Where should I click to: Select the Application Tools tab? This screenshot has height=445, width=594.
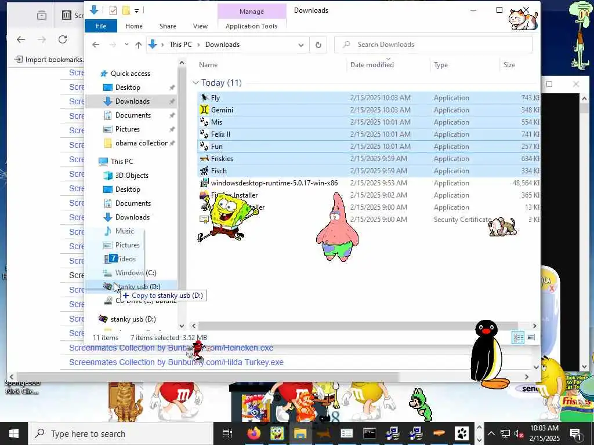(x=251, y=26)
